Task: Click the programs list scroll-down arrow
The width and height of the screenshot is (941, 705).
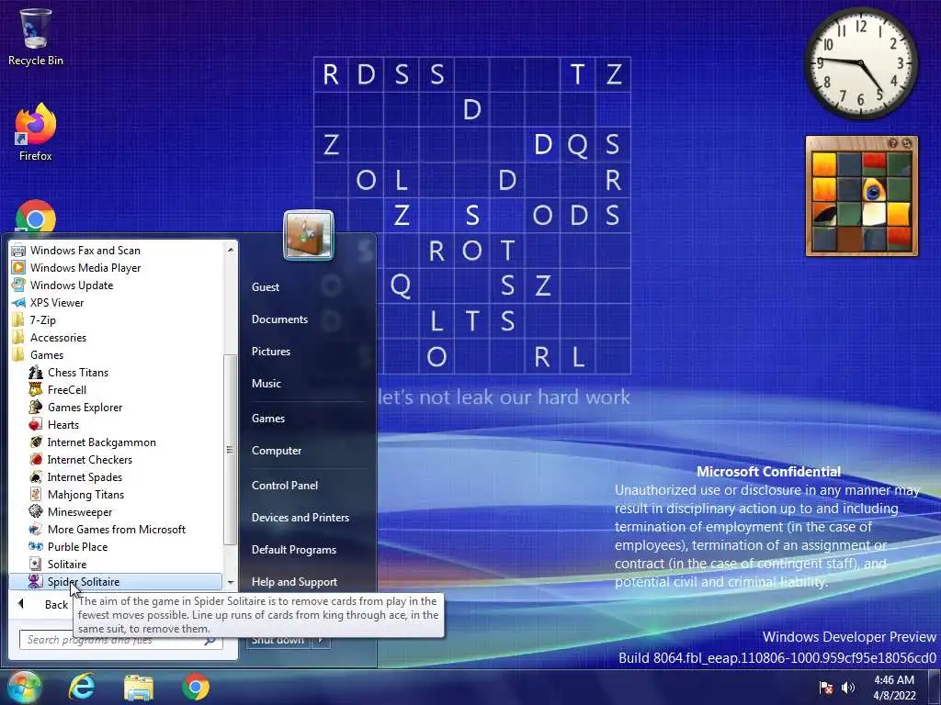Action: 231,582
